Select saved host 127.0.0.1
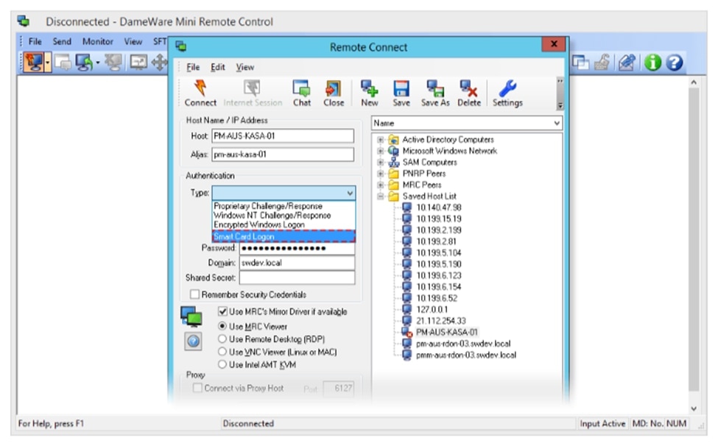Image resolution: width=718 pixels, height=446 pixels. [x=432, y=309]
